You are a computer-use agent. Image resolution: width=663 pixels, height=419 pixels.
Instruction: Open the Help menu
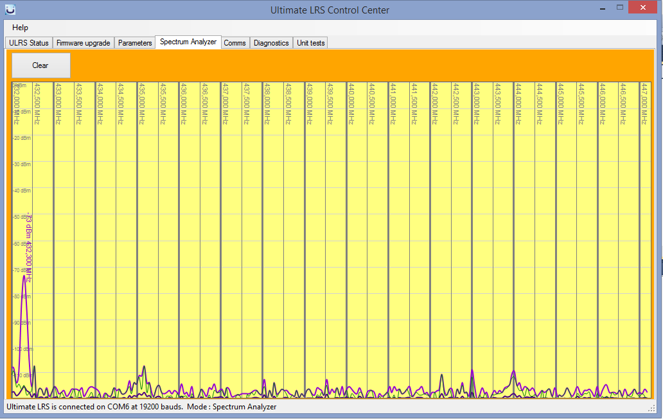pos(20,28)
